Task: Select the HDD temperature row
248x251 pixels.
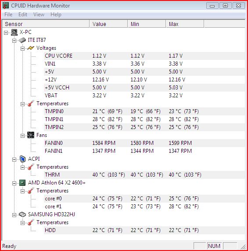Action: (144, 230)
